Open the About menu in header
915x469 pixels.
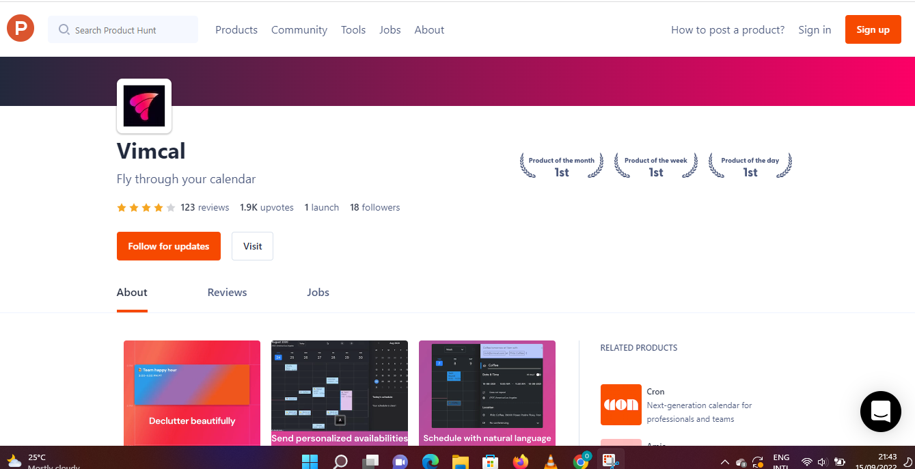click(429, 30)
